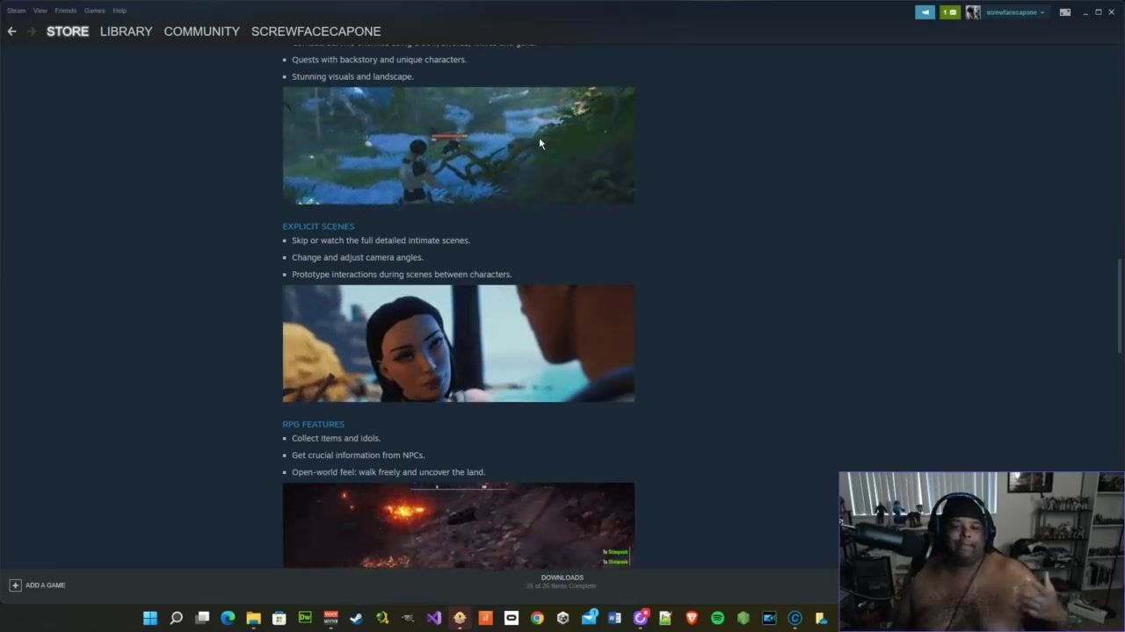Image resolution: width=1125 pixels, height=632 pixels.
Task: Click the ADD A GAME text
Action: click(x=45, y=585)
